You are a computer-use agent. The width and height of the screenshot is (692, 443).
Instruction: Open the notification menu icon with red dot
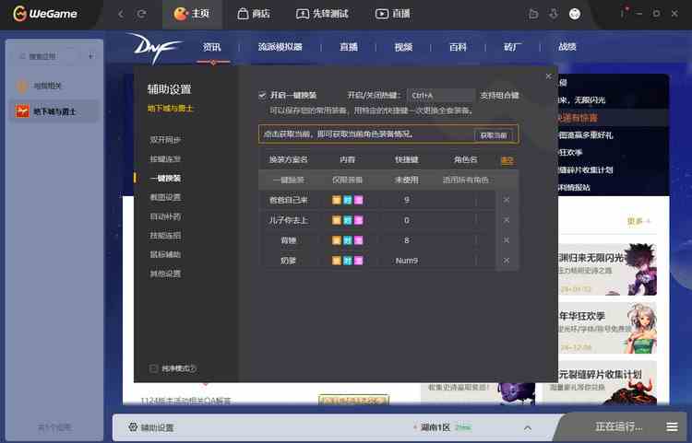(x=623, y=13)
